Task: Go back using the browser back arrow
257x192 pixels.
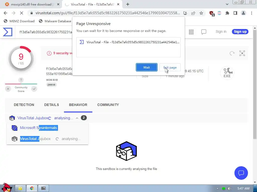Action: click(x=6, y=13)
